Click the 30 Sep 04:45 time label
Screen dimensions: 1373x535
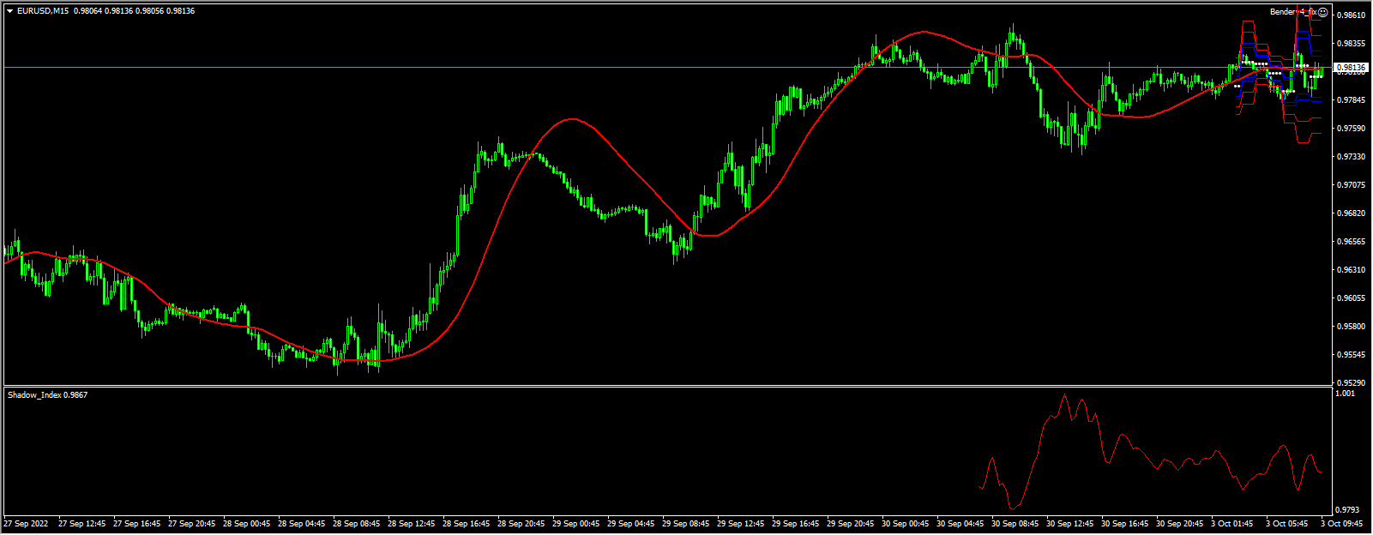coord(960,523)
